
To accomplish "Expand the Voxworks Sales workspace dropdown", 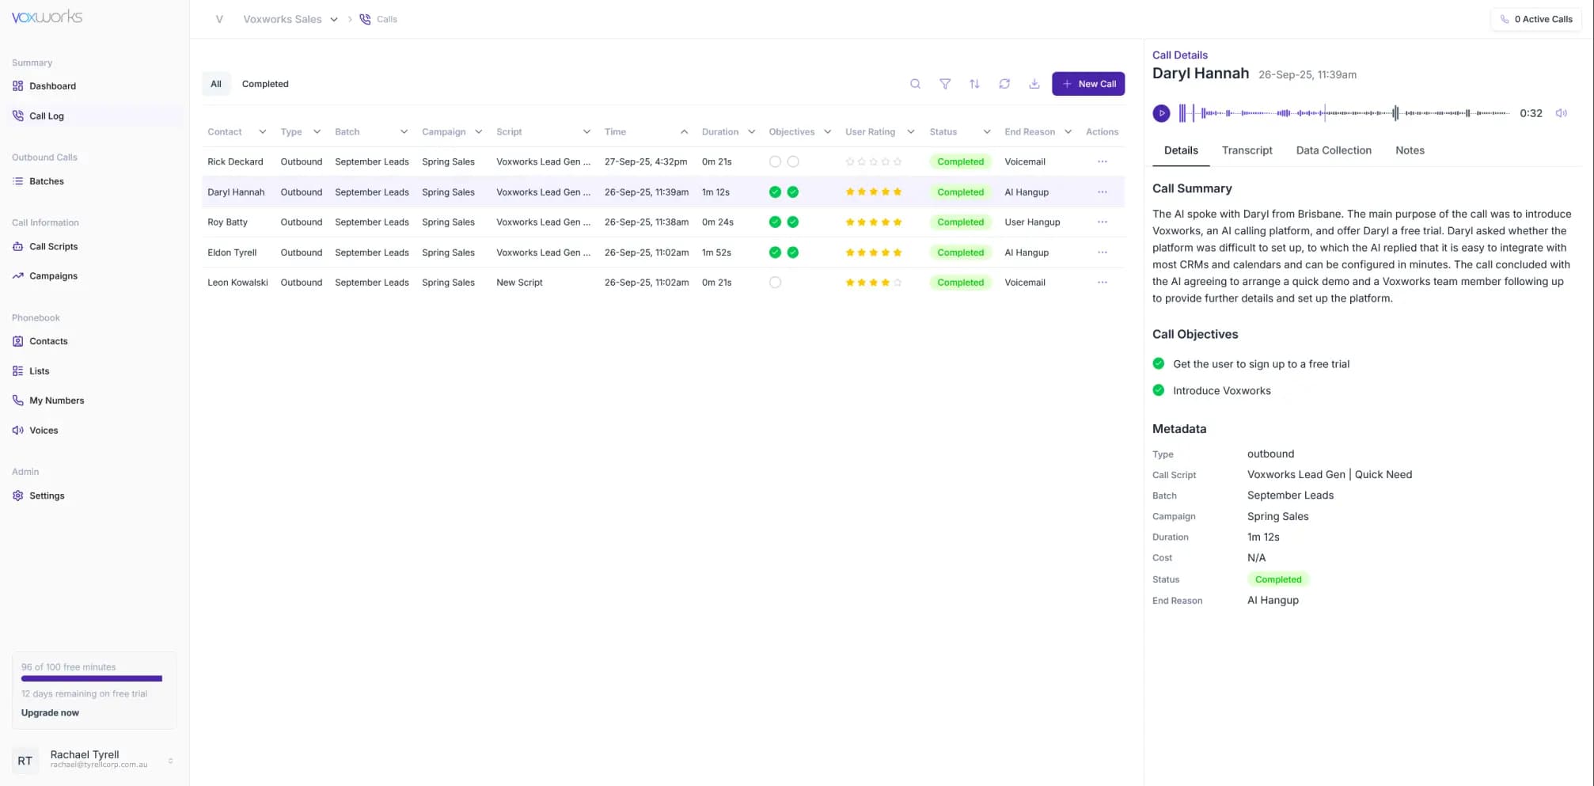I will coord(334,20).
